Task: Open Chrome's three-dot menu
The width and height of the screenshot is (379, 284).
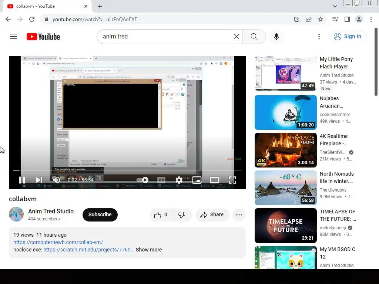Action: coord(371,19)
